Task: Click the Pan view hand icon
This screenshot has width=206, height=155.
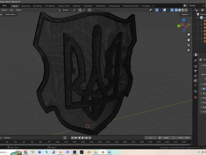Action: pyautogui.click(x=188, y=40)
